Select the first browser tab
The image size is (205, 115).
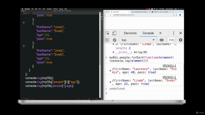point(120,12)
